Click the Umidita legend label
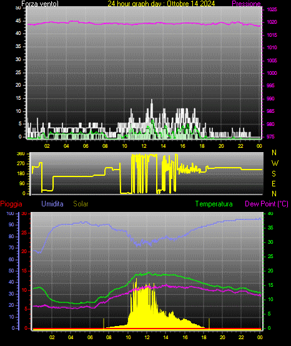Screen dimensions: 291x346 (52, 204)
